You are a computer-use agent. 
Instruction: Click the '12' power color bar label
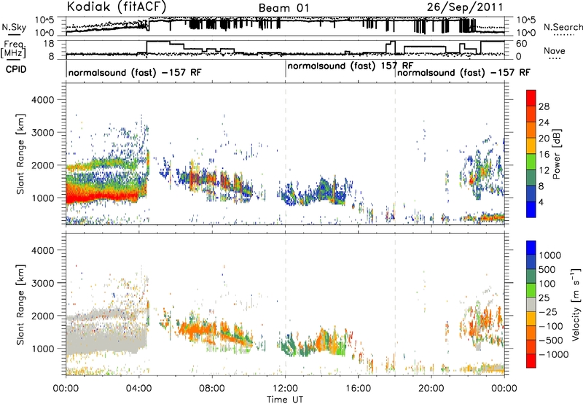[x=544, y=171]
